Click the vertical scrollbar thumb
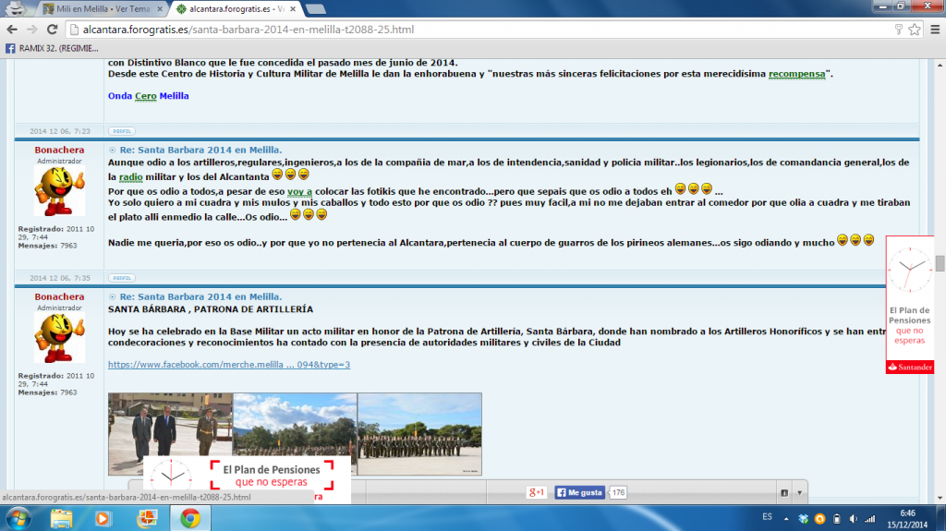 (940, 264)
